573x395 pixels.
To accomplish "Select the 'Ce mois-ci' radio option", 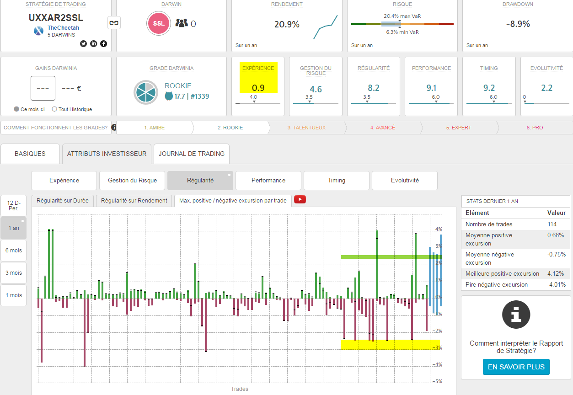I will click(x=17, y=109).
